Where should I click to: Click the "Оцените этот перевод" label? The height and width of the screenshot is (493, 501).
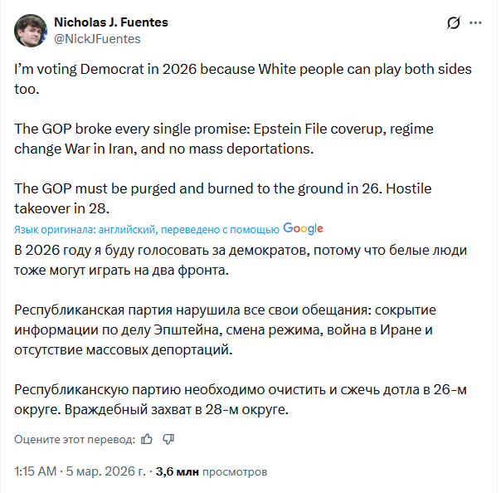(74, 438)
